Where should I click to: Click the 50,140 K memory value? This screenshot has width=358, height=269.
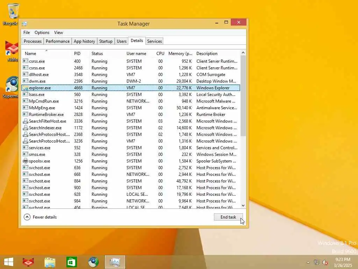[184, 108]
